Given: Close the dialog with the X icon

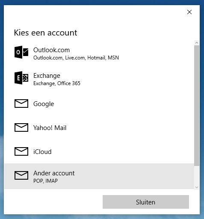Looking at the screenshot, I should click(189, 12).
